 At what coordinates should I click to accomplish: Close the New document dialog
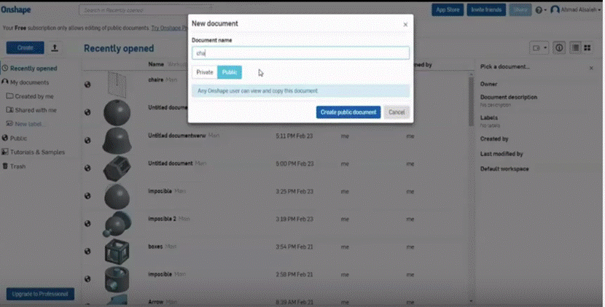pos(405,25)
